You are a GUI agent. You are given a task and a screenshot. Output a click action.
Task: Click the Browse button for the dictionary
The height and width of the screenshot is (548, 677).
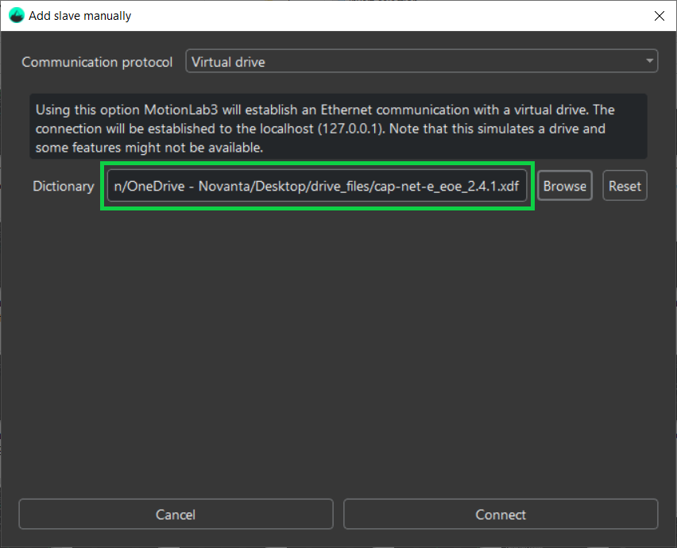pos(564,186)
